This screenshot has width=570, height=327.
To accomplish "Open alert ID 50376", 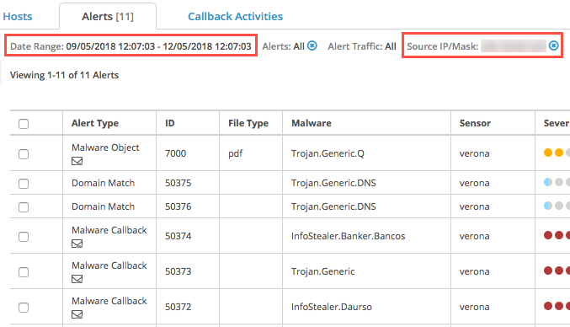I will click(x=178, y=206).
